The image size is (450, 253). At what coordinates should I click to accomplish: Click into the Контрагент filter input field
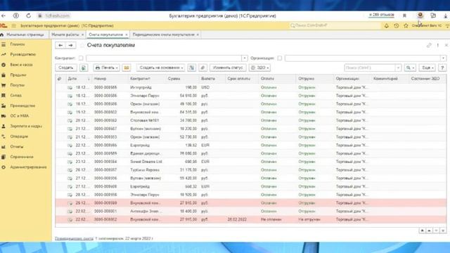[x=164, y=58]
